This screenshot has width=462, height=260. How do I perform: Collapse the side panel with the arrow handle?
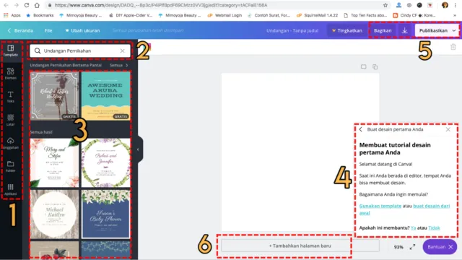coord(138,149)
